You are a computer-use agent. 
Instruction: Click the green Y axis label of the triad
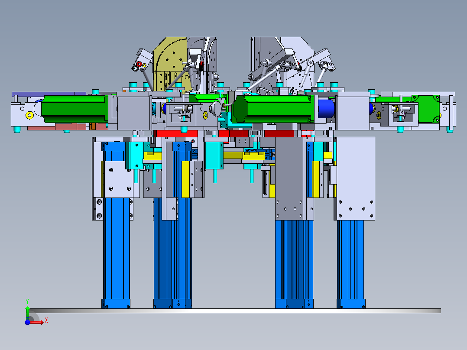coord(27,301)
